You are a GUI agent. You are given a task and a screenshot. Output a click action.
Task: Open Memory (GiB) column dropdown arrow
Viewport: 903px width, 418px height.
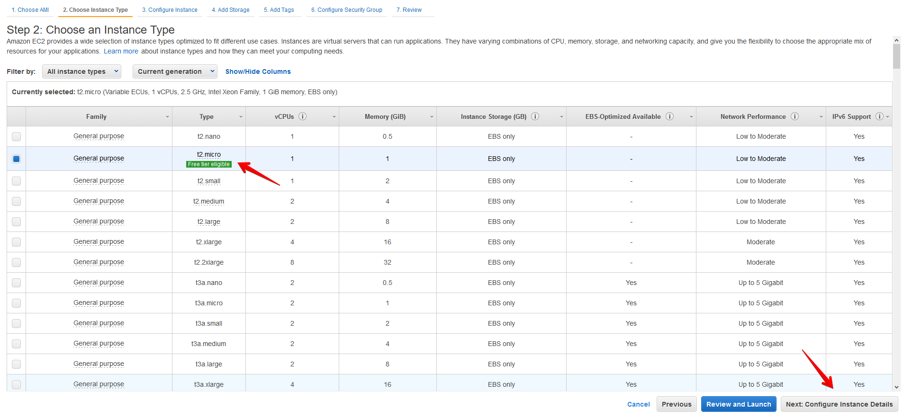point(432,117)
